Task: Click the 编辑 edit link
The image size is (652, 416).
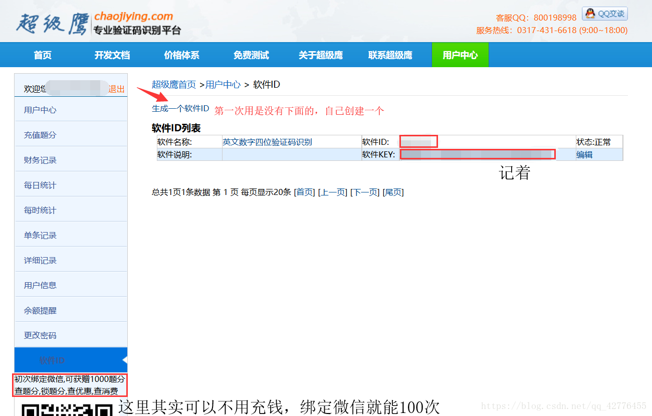Action: [x=584, y=154]
